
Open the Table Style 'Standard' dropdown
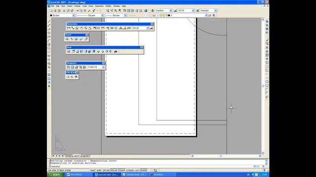[215, 10]
